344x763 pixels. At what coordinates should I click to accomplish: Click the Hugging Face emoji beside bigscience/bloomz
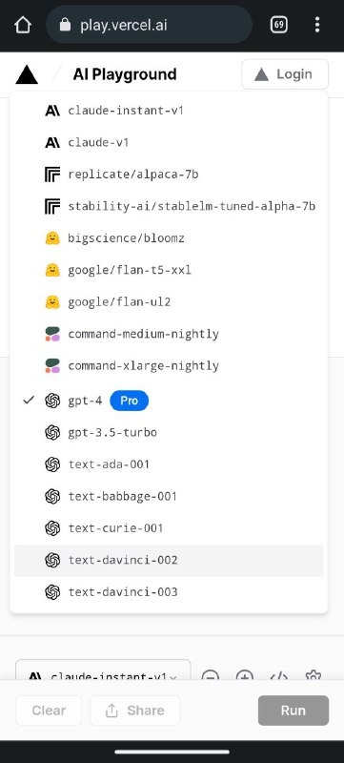point(52,237)
